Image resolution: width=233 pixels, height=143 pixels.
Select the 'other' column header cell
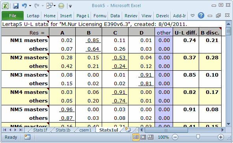(164, 32)
